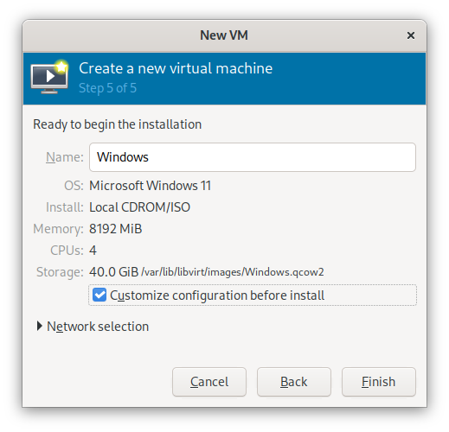The width and height of the screenshot is (449, 432).
Task: Click the Windows.qcow2 storage path text
Action: 233,272
